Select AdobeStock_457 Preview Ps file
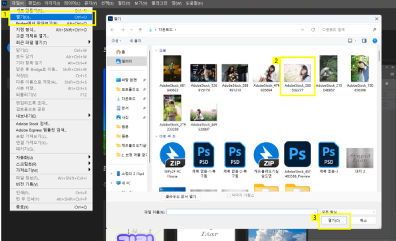 pos(297,160)
